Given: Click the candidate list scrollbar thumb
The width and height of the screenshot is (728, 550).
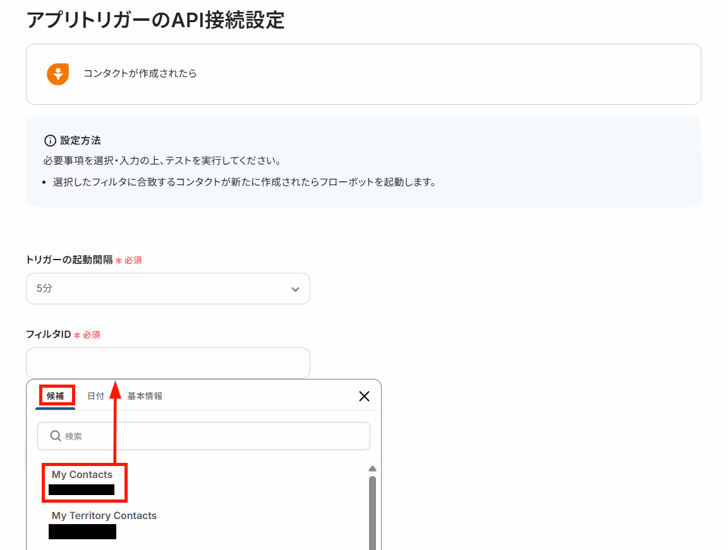Looking at the screenshot, I should click(x=372, y=513).
